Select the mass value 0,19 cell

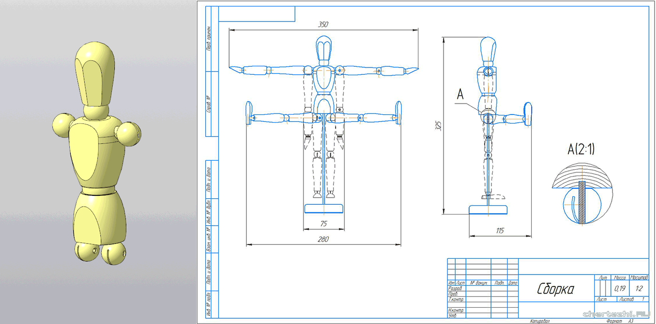619,288
